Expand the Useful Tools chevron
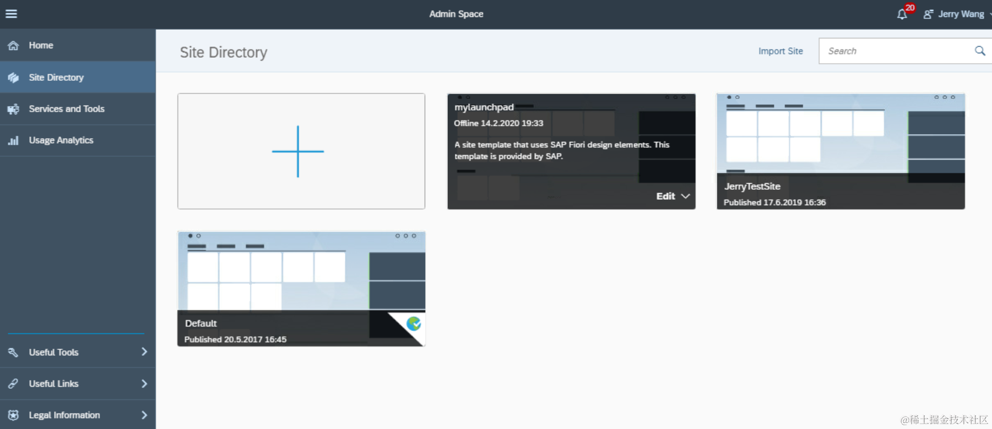992x429 pixels. 144,351
